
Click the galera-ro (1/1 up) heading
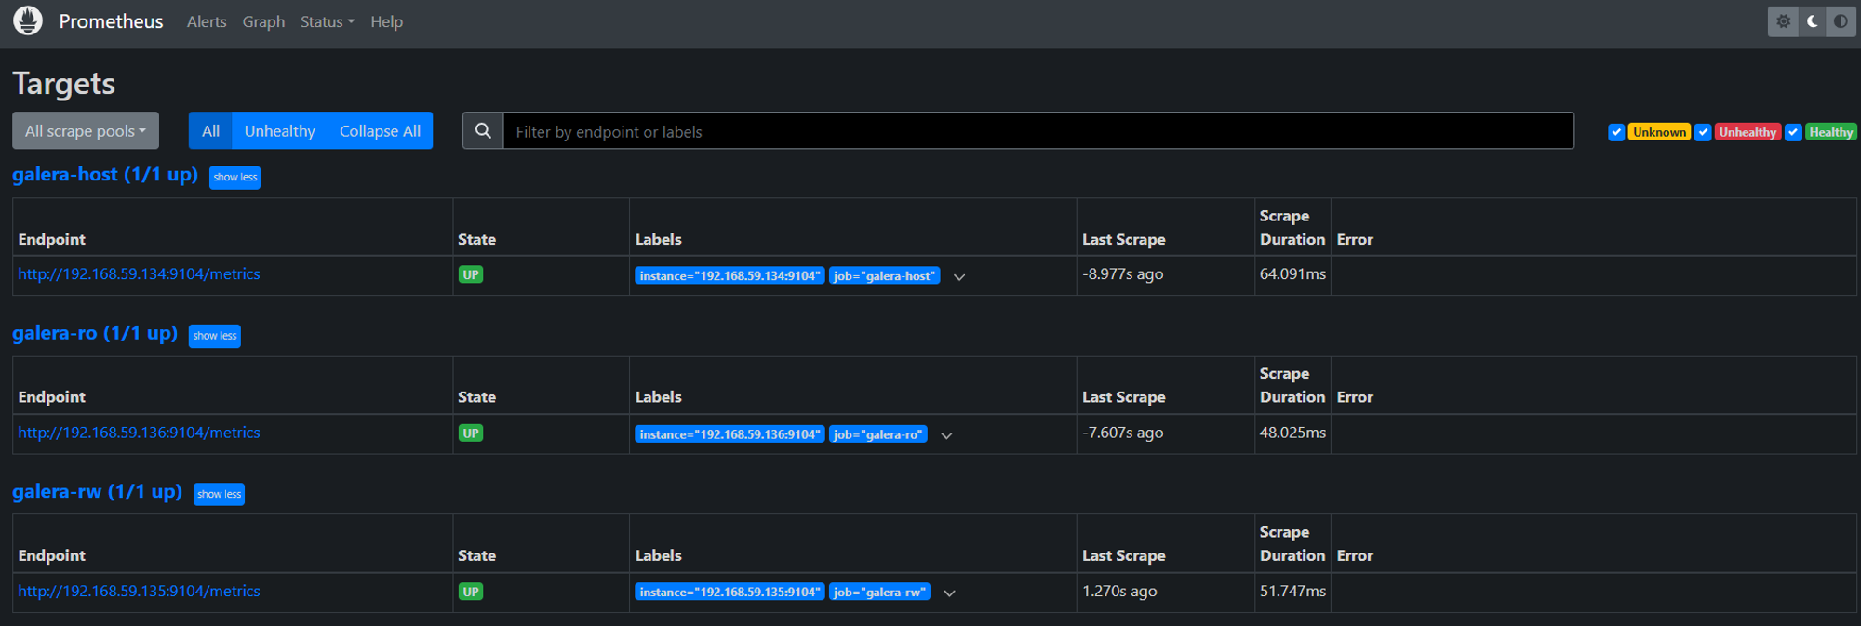95,333
